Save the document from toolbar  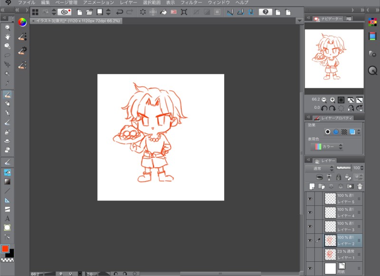point(100,12)
